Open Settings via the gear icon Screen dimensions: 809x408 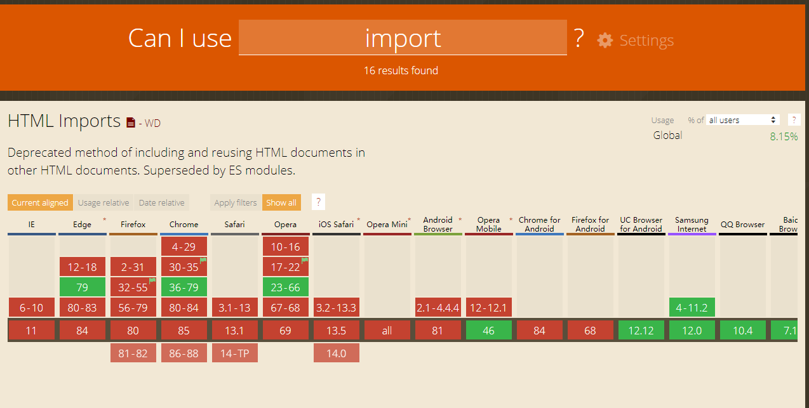[605, 40]
